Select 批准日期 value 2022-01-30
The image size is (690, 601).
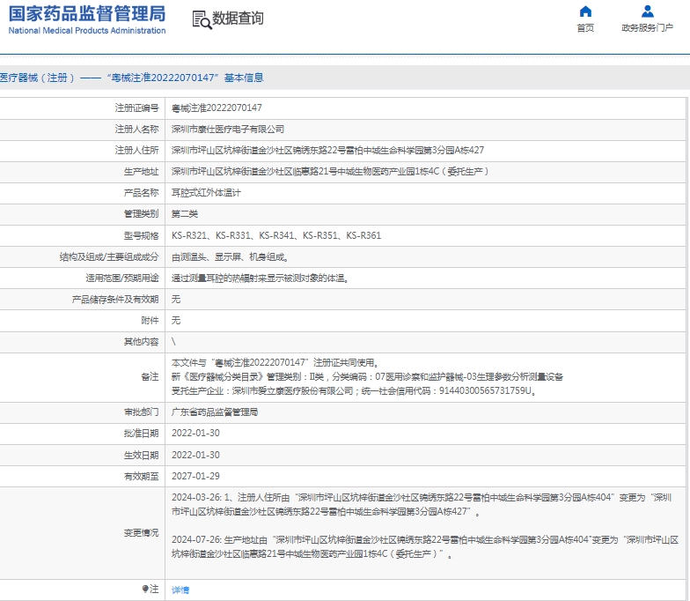(195, 434)
